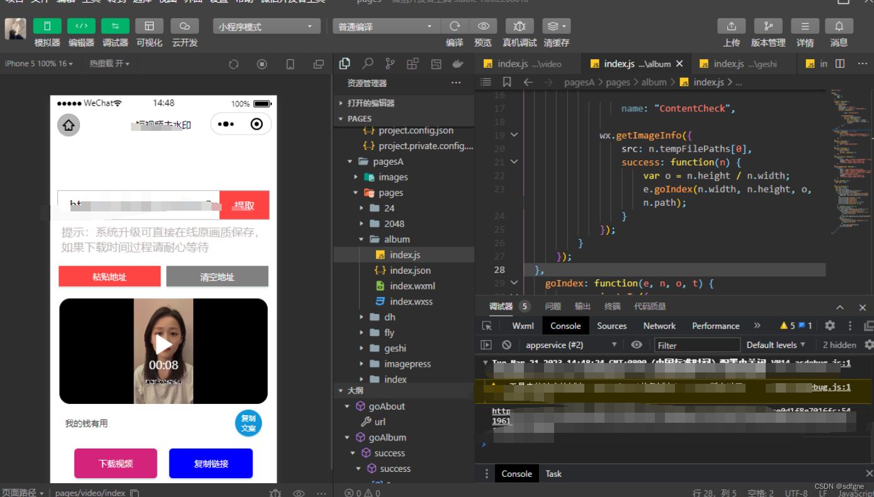Screen dimensions: 874x497
Task: Click the Upload icon in top toolbar
Action: click(731, 26)
